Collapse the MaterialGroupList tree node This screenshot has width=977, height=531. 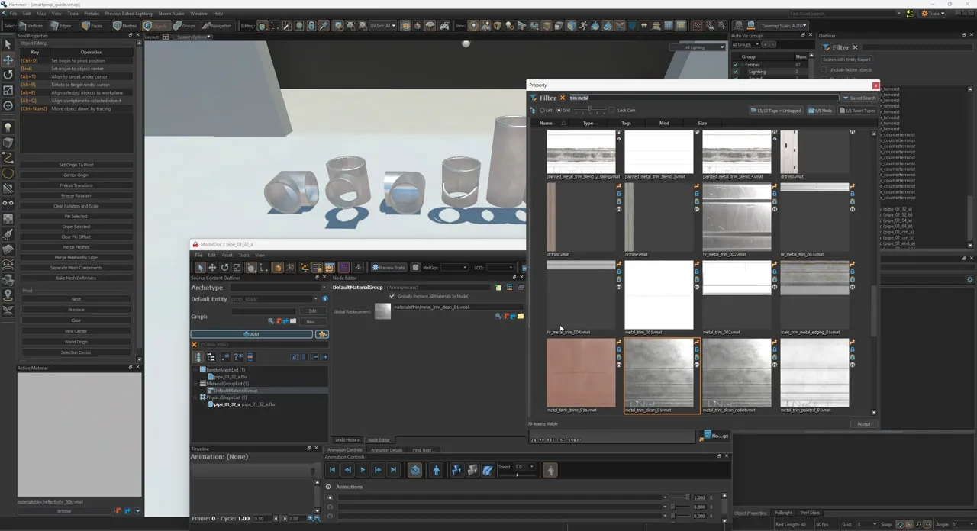196,384
